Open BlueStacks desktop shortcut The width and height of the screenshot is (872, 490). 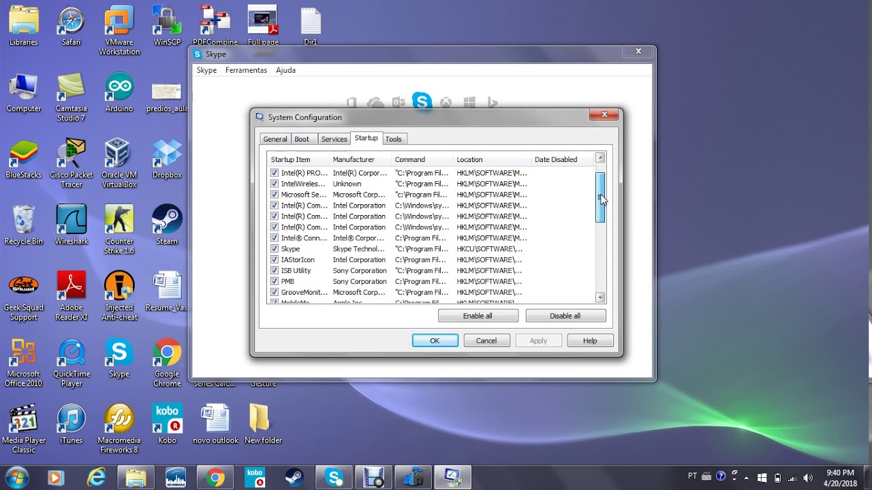pos(23,159)
